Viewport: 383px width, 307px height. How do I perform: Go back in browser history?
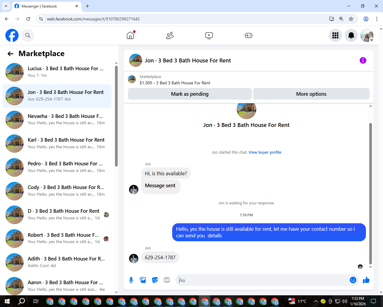coord(7,19)
